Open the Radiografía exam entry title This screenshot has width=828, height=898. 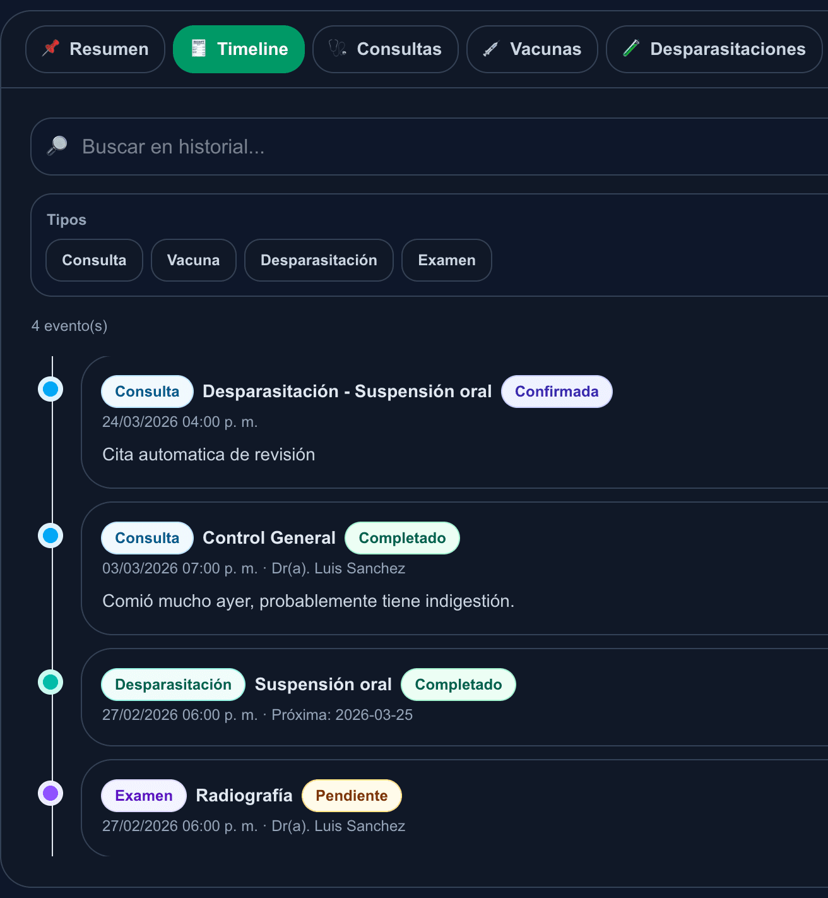coord(244,796)
